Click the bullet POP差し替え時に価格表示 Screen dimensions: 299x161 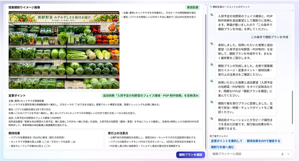144,146
